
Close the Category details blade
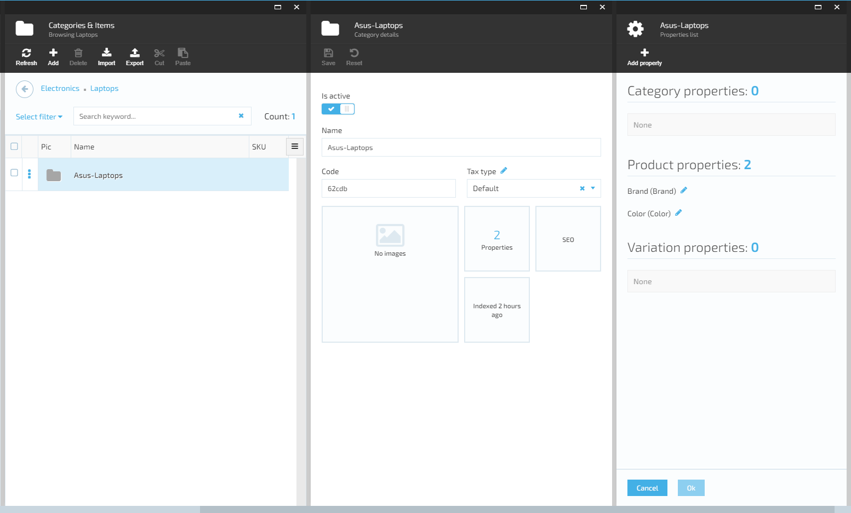click(x=602, y=7)
